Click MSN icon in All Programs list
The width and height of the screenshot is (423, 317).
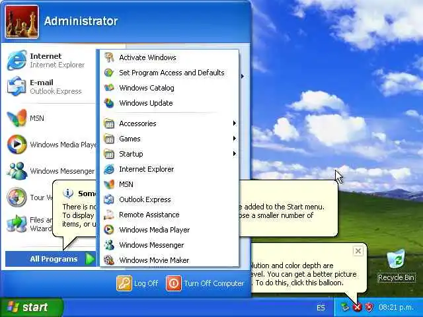pos(109,184)
